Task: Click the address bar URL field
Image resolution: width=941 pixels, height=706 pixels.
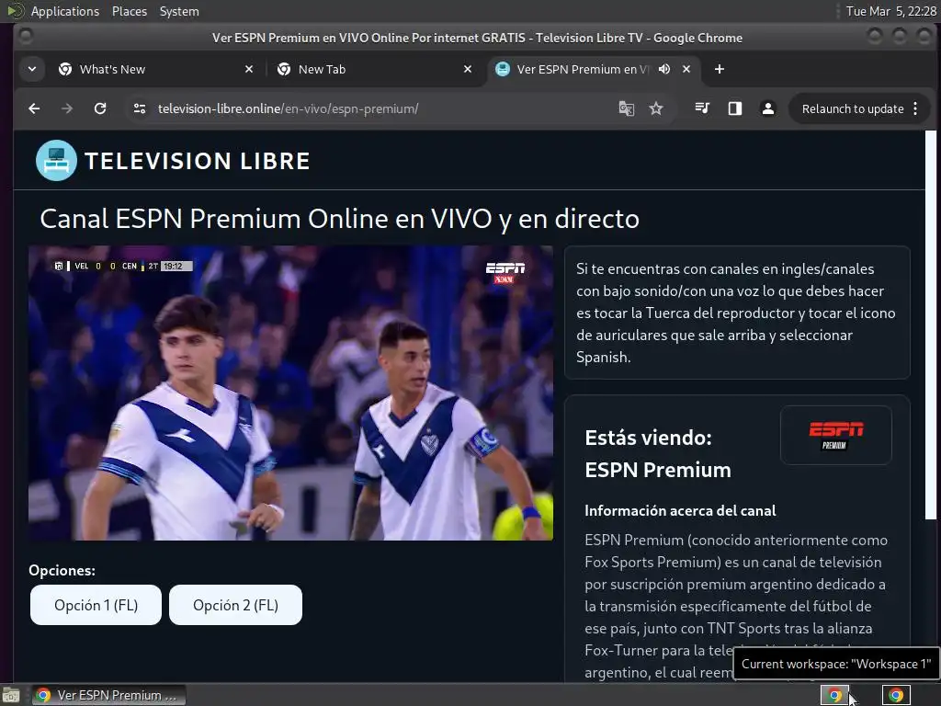Action: (378, 108)
